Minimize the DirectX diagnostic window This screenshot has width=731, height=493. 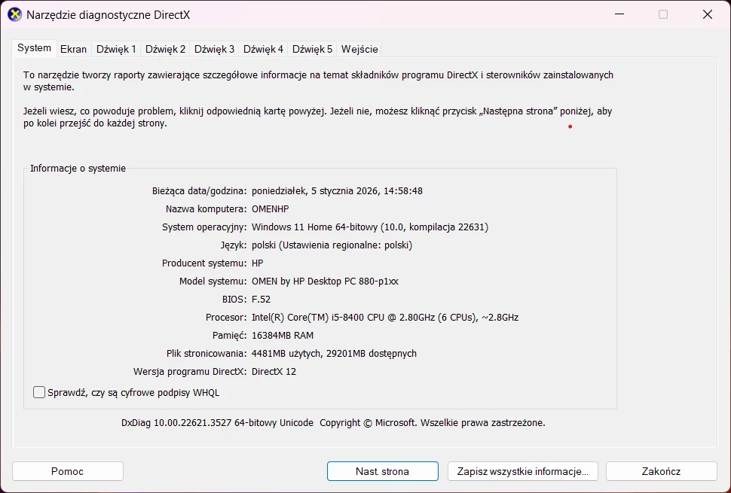click(619, 14)
